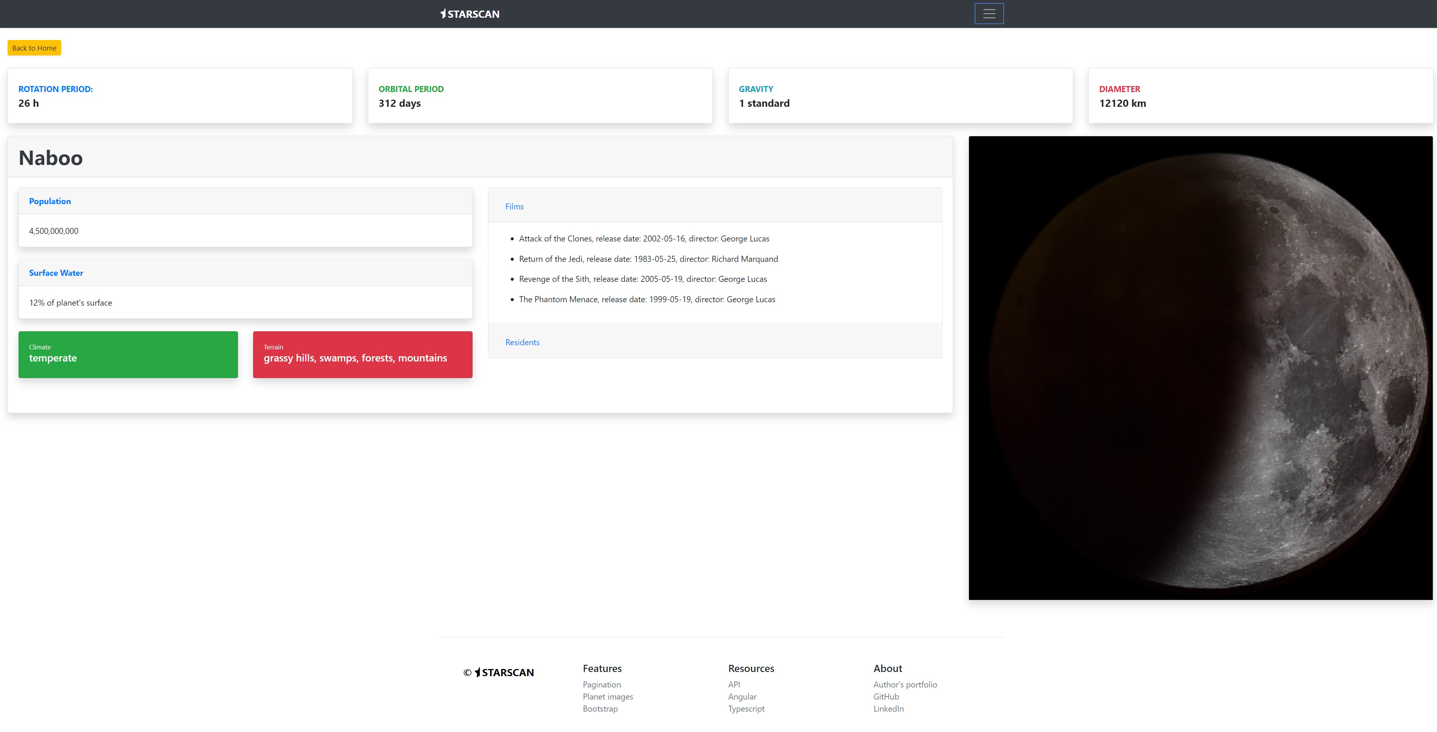Open the Angular resource link
The width and height of the screenshot is (1437, 732).
coord(742,697)
